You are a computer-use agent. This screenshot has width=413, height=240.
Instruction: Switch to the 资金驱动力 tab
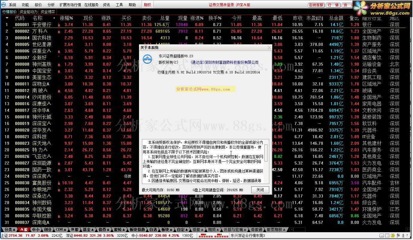click(28, 12)
